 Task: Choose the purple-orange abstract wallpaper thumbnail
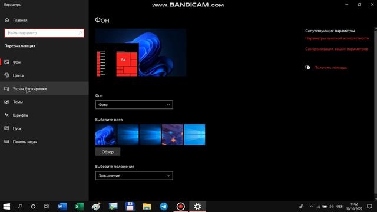point(173,135)
